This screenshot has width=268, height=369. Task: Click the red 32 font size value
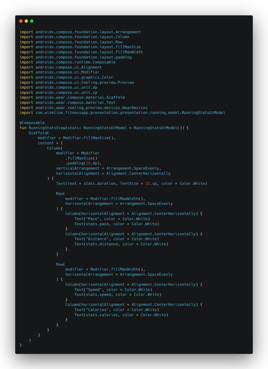(x=147, y=183)
